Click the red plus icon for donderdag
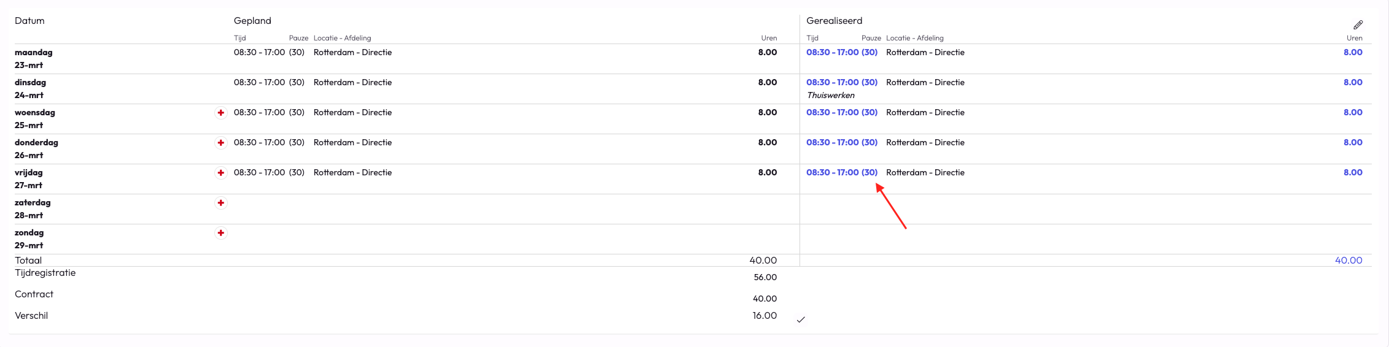Screen dimensions: 1389x347 [x=221, y=143]
